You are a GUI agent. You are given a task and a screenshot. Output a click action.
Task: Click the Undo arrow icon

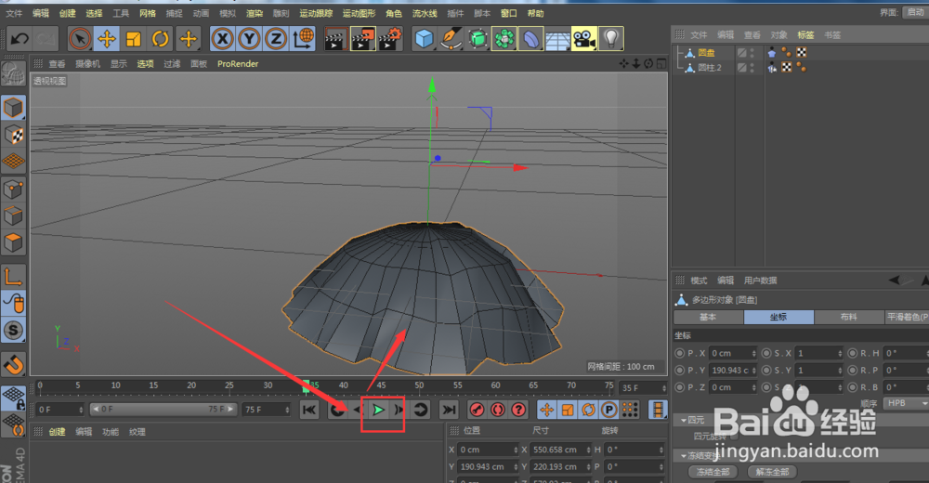[x=20, y=39]
